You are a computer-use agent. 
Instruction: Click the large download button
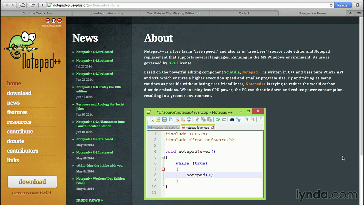pos(32,182)
